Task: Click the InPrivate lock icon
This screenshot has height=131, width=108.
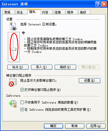Action: (x=13, y=104)
